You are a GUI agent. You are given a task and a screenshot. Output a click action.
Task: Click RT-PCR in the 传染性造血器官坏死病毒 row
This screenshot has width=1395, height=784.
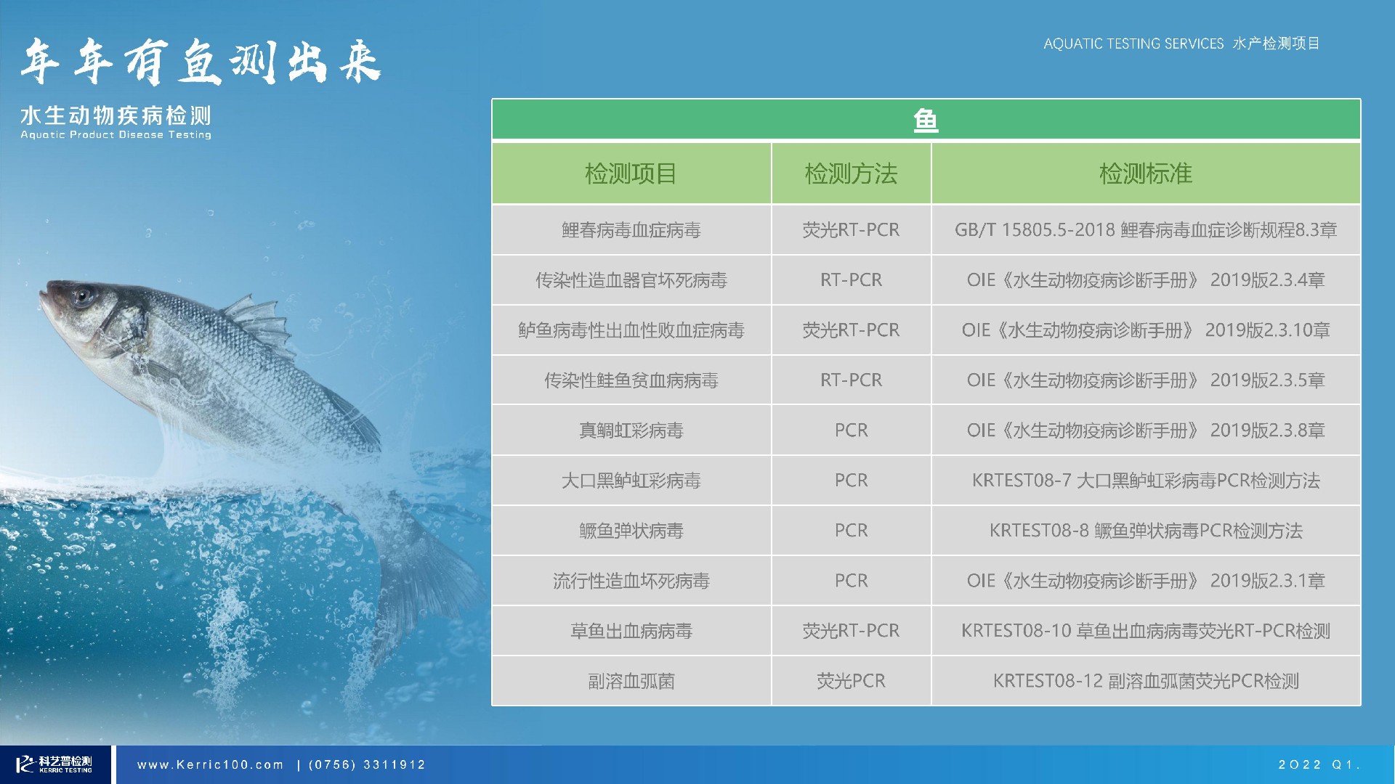click(851, 280)
